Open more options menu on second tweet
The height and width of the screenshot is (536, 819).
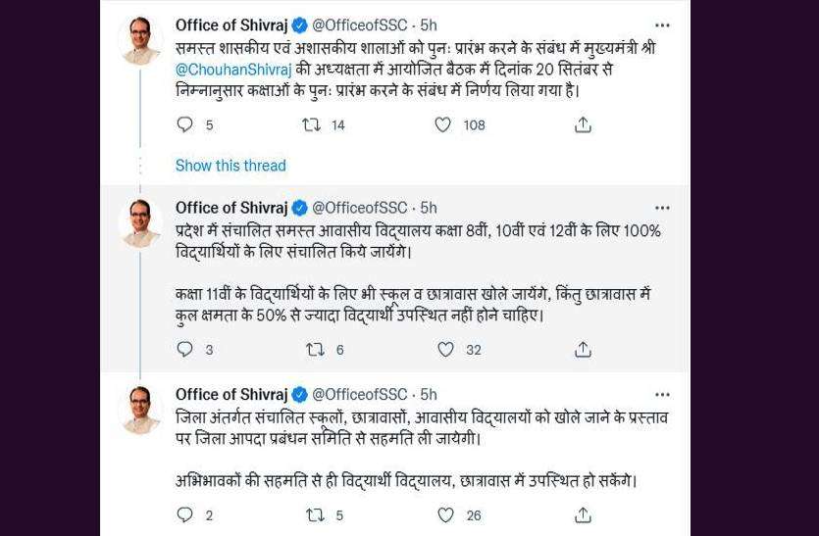(662, 208)
